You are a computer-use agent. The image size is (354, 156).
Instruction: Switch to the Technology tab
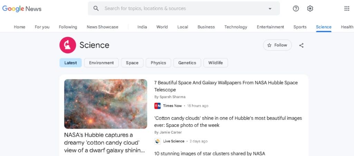(235, 27)
